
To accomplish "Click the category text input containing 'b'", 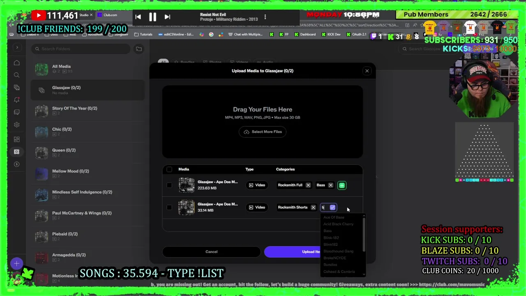I will [x=325, y=207].
